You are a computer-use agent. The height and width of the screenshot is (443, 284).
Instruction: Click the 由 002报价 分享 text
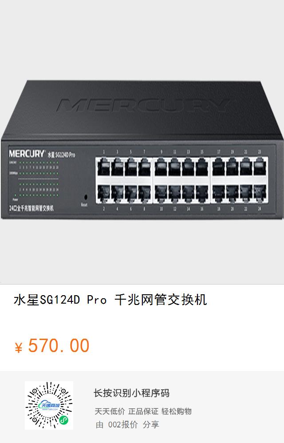[127, 424]
